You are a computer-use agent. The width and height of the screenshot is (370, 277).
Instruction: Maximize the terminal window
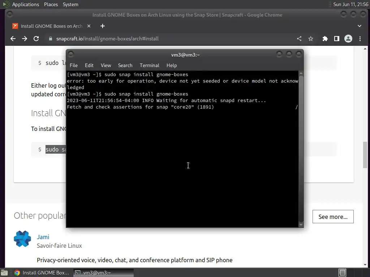(289, 54)
